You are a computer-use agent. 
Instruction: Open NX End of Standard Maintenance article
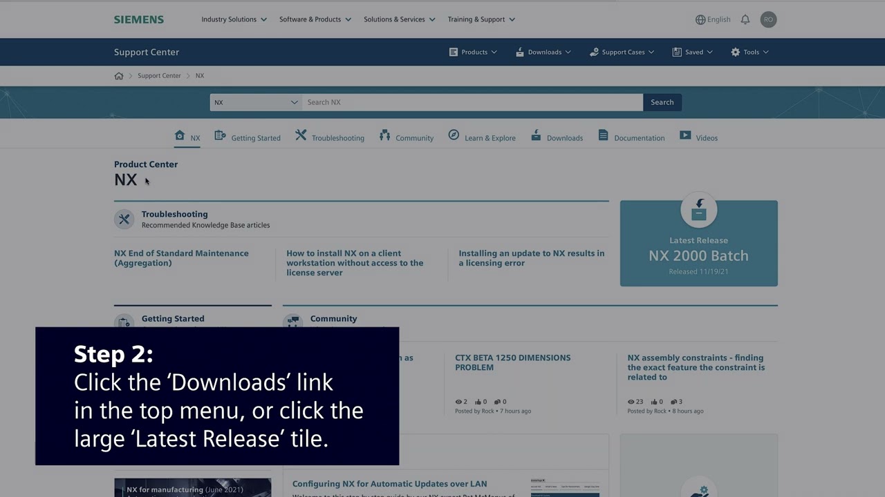181,258
